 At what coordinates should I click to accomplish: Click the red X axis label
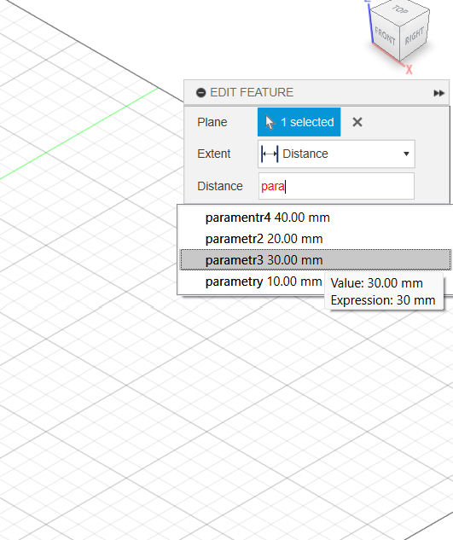click(x=409, y=70)
